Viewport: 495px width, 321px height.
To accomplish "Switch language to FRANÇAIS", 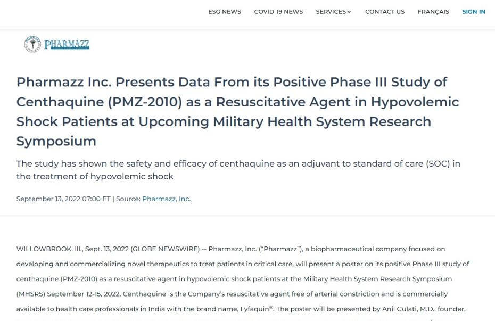I will click(433, 12).
